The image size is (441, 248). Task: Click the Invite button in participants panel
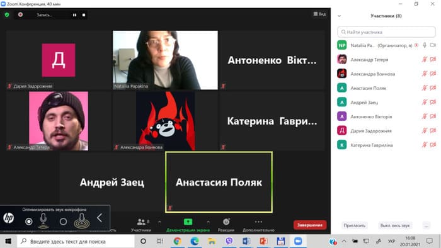pyautogui.click(x=354, y=225)
